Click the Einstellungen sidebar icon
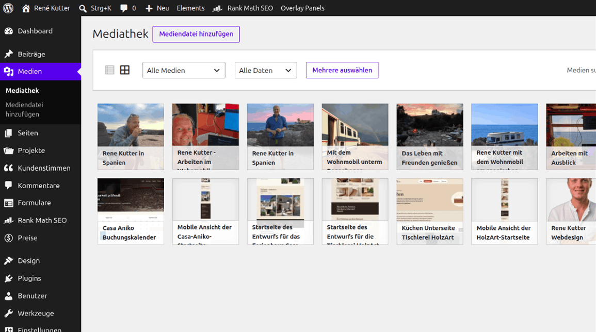 click(x=8, y=329)
